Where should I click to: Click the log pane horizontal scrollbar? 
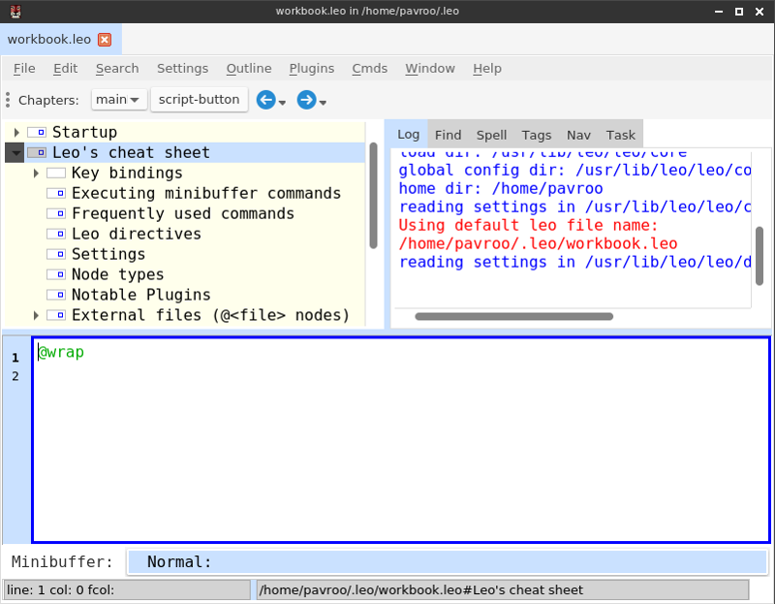514,317
